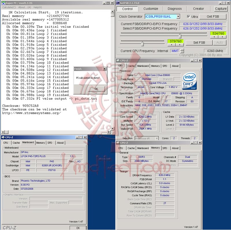Click the Get FSB button
The height and width of the screenshot is (230, 231).
pyautogui.click(x=213, y=16)
